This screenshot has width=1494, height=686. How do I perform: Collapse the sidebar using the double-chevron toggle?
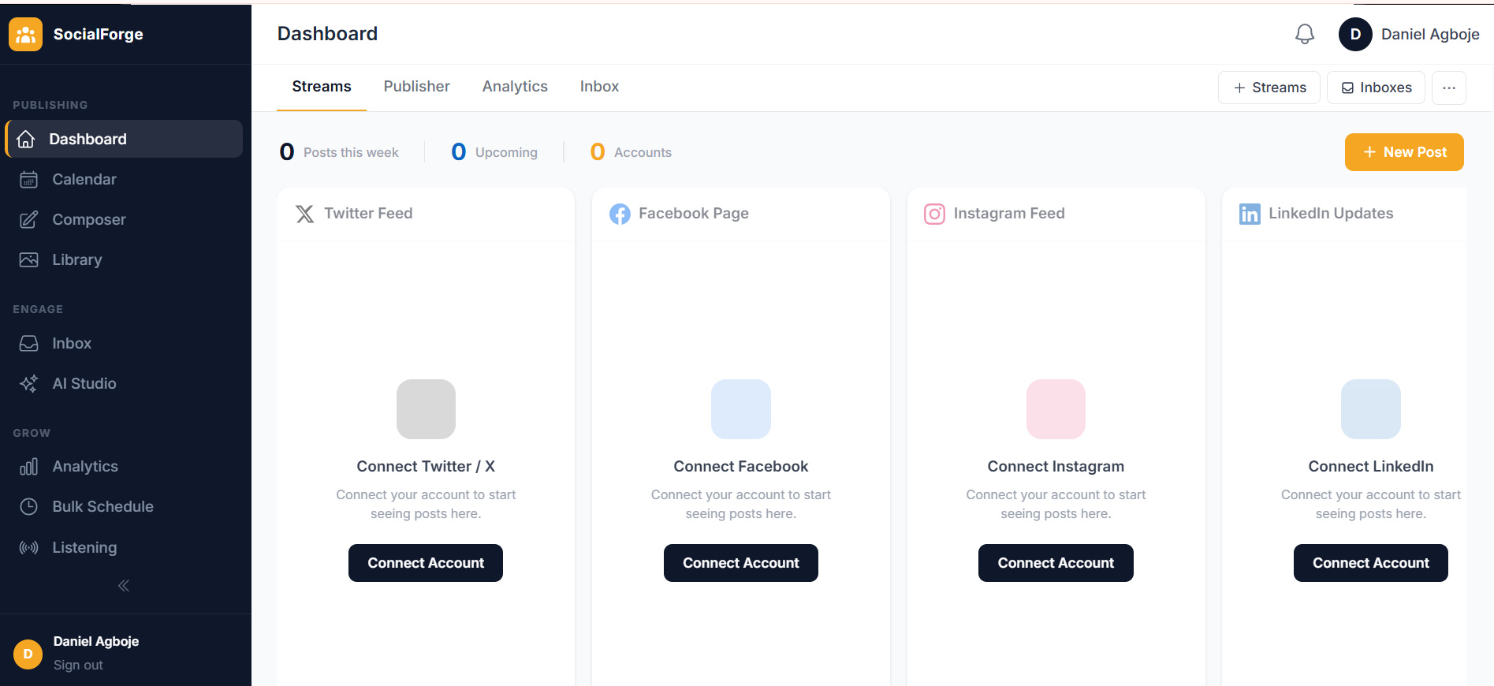124,585
